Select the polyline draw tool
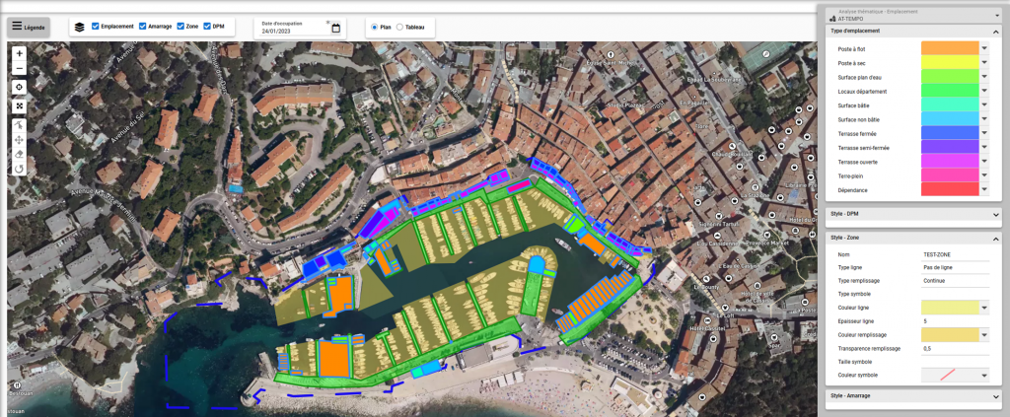 (x=20, y=125)
